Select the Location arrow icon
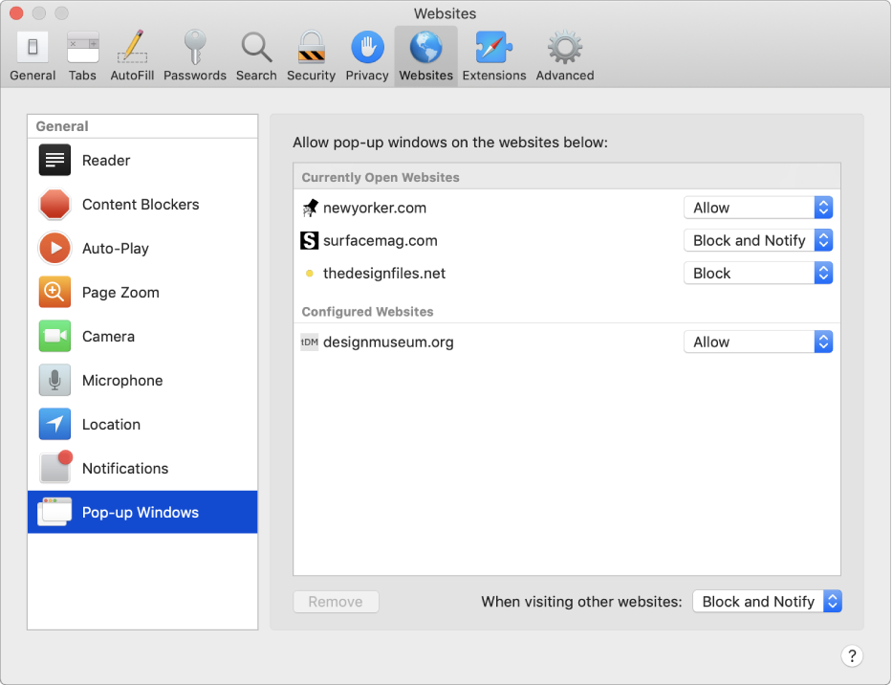Image resolution: width=893 pixels, height=685 pixels. [54, 424]
